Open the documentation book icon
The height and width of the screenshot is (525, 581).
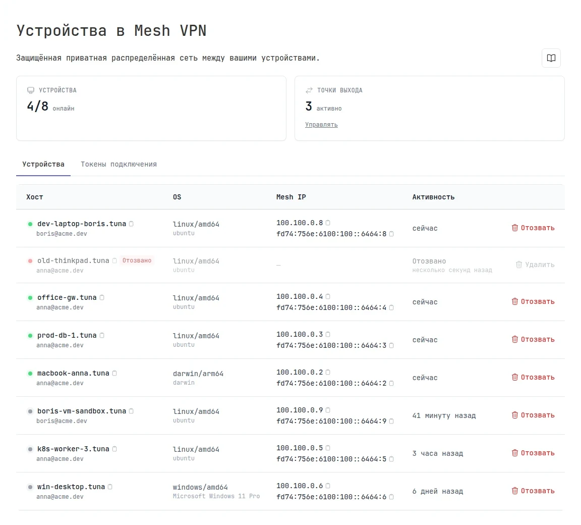551,58
